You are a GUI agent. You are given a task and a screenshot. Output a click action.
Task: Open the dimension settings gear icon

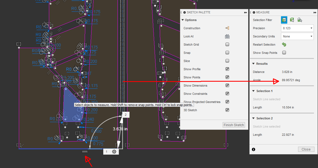click(114, 151)
